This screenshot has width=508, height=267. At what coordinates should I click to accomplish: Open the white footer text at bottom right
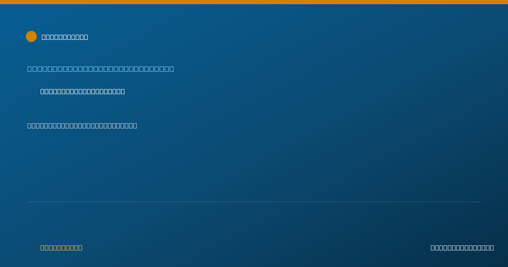pyautogui.click(x=462, y=248)
